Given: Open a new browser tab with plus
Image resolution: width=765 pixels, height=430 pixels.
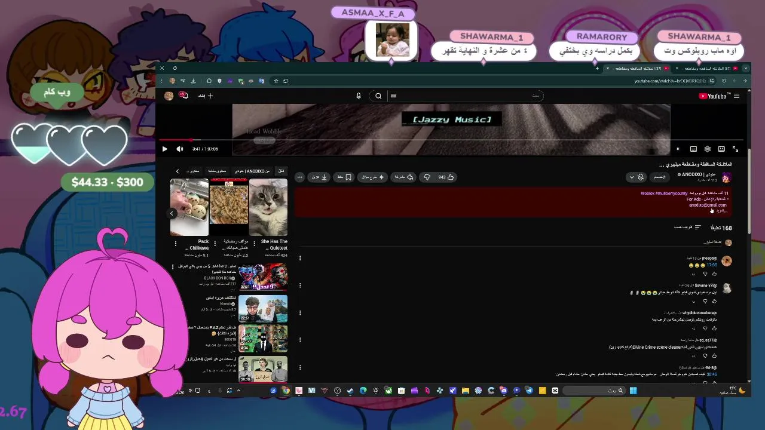Looking at the screenshot, I should [597, 68].
